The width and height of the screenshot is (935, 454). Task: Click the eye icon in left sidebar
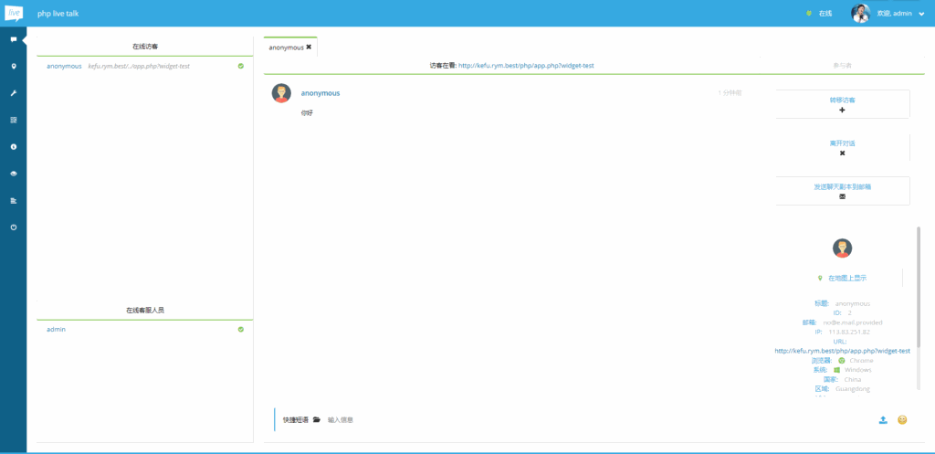[13, 173]
